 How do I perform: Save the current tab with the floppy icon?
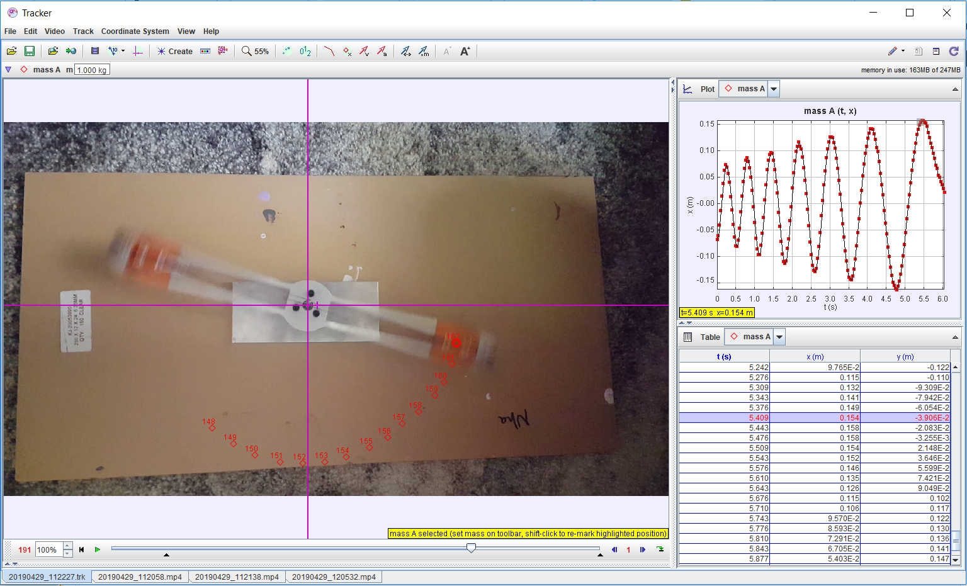coord(30,51)
